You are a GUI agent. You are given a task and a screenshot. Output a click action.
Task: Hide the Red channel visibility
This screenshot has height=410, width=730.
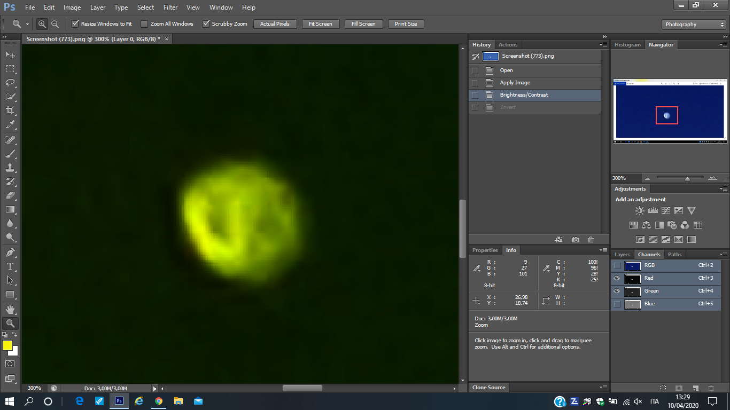(617, 278)
